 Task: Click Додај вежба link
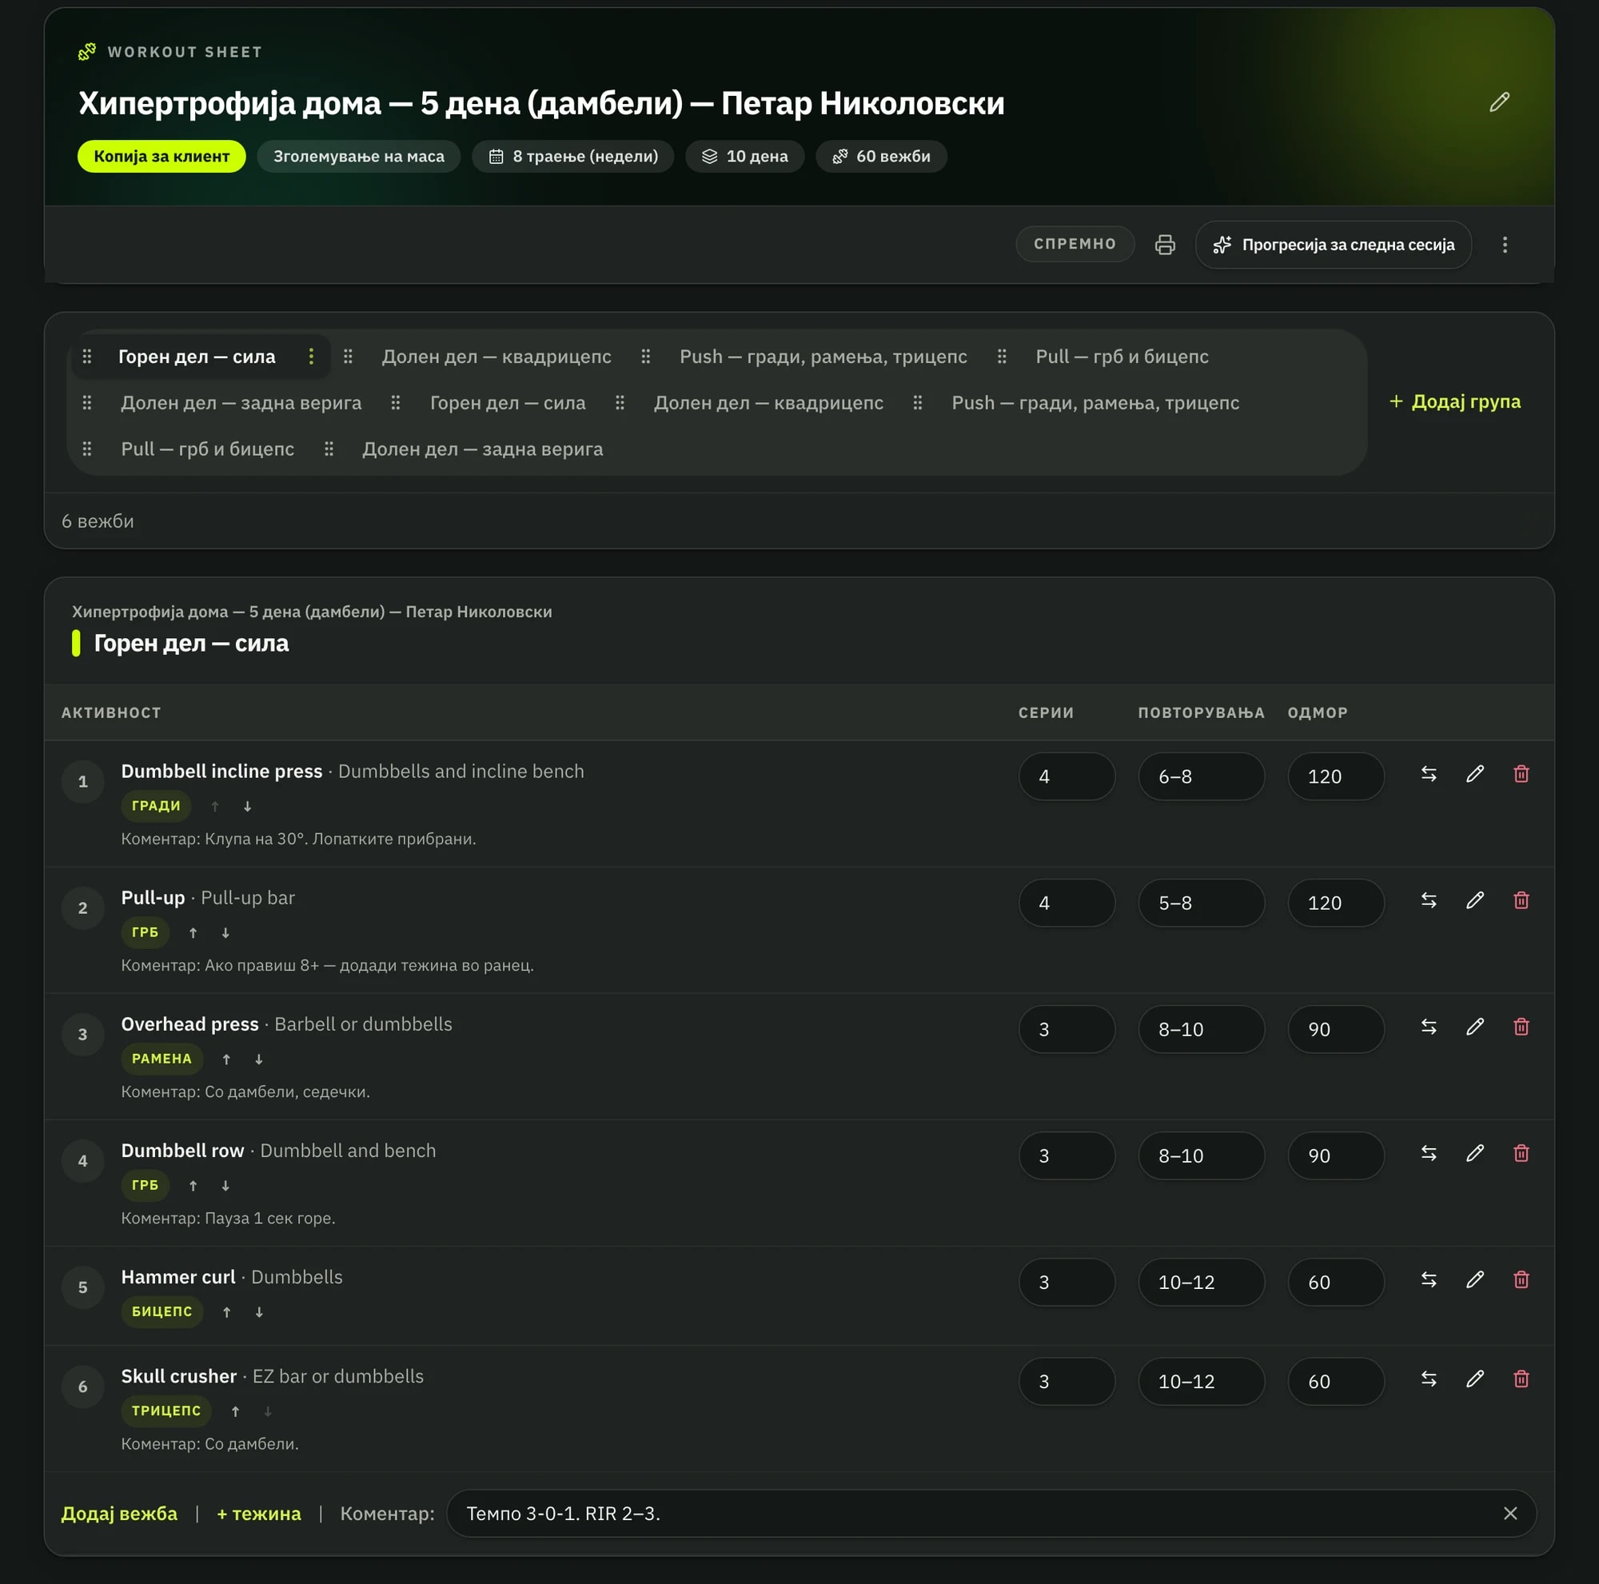click(x=119, y=1514)
